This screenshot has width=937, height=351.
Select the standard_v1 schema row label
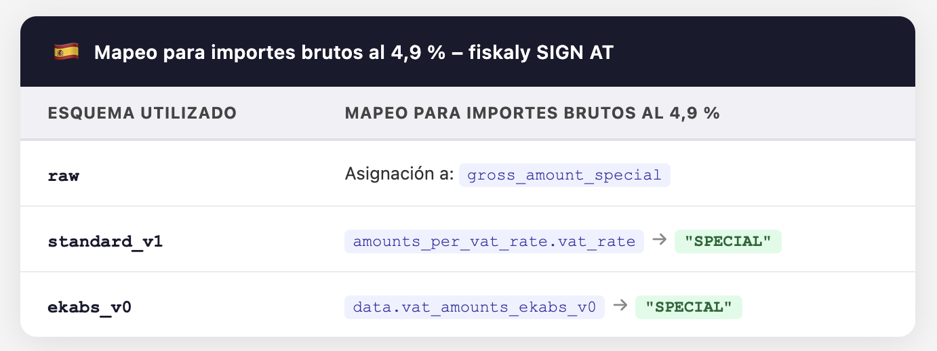tap(105, 241)
